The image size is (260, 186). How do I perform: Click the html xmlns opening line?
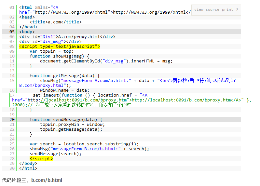[x=39, y=7]
